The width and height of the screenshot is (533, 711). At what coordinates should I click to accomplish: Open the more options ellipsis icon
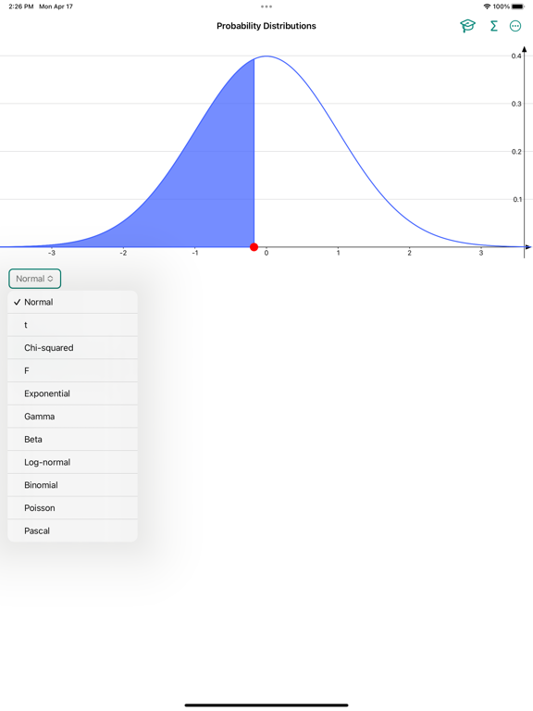[515, 26]
